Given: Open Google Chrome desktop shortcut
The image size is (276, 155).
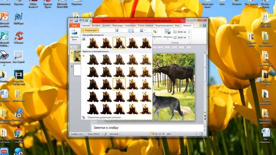Looking at the screenshot, I should pyautogui.click(x=19, y=135).
